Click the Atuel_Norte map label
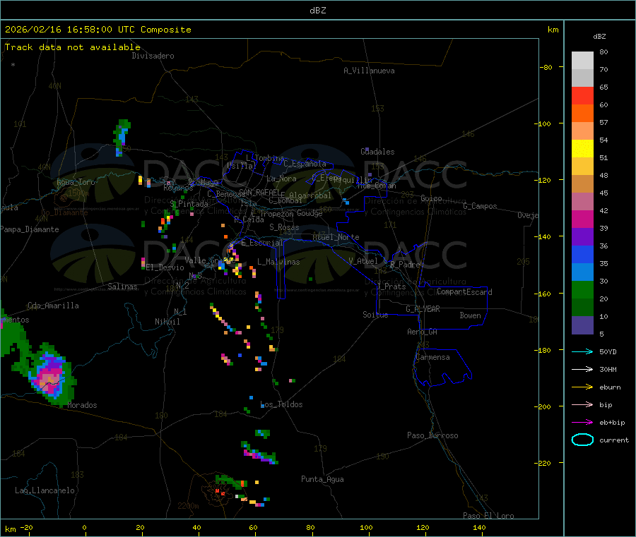 [x=336, y=237]
